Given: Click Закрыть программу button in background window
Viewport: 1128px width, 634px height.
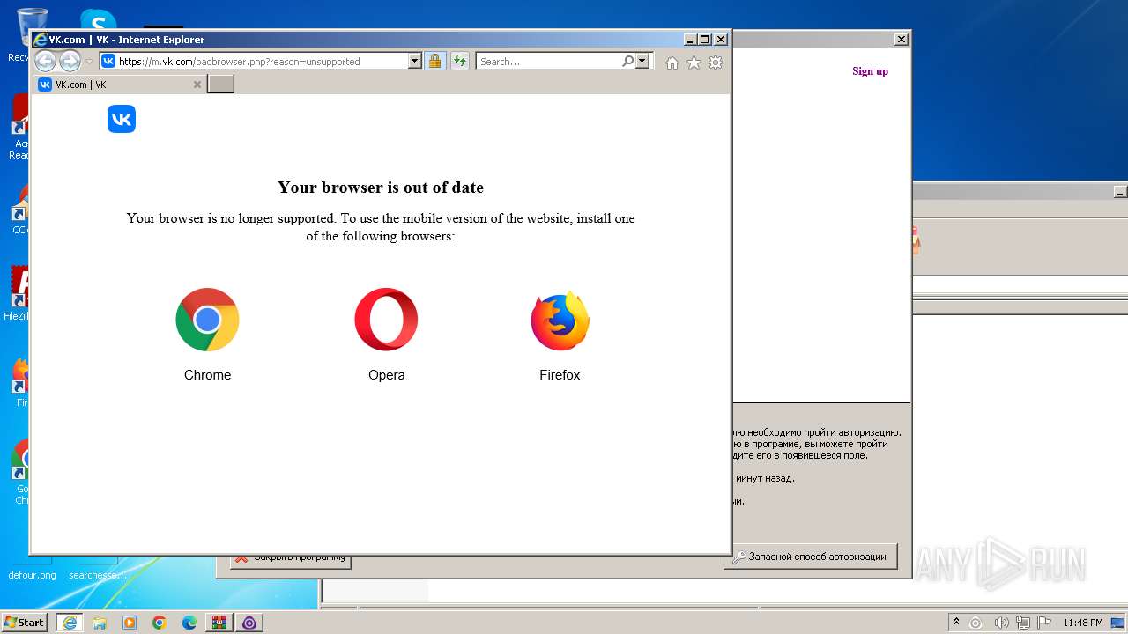Looking at the screenshot, I should [x=290, y=559].
